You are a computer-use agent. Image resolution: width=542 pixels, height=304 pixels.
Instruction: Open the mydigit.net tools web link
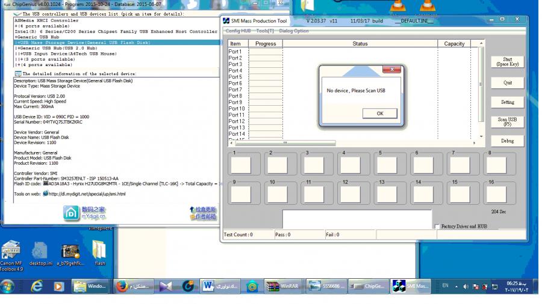tap(87, 194)
